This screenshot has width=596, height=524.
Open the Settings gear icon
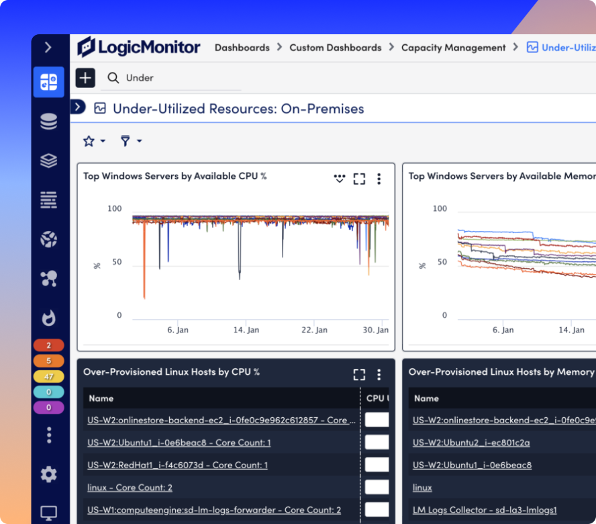pos(48,474)
